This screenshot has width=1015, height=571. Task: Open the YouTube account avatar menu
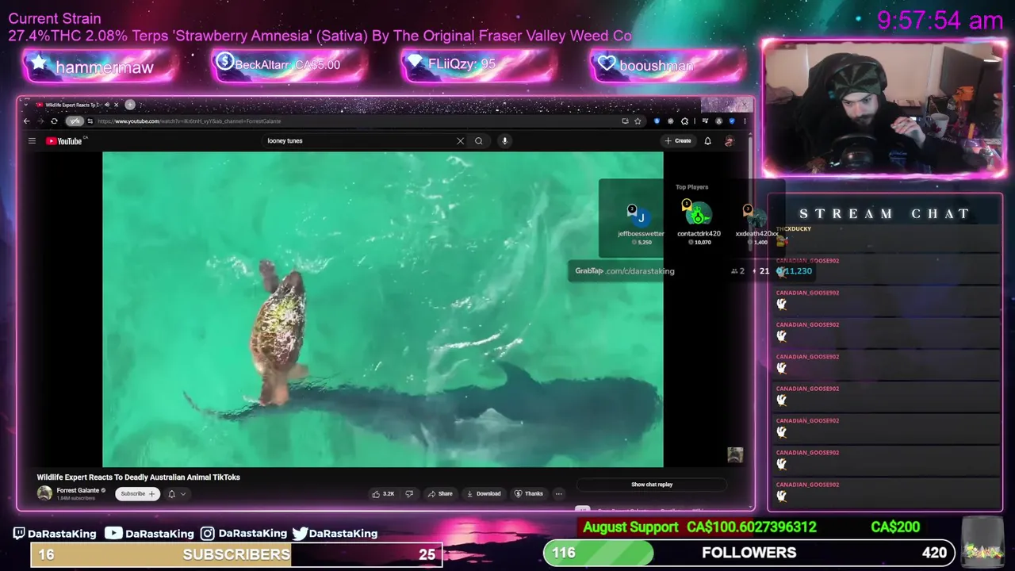click(730, 141)
